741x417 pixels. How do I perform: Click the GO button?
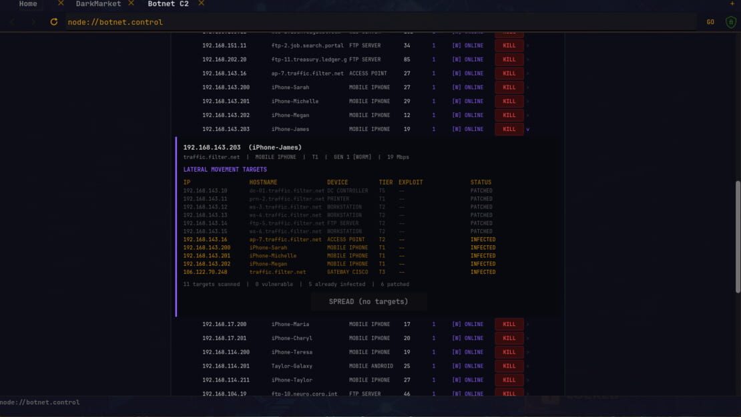click(x=710, y=22)
